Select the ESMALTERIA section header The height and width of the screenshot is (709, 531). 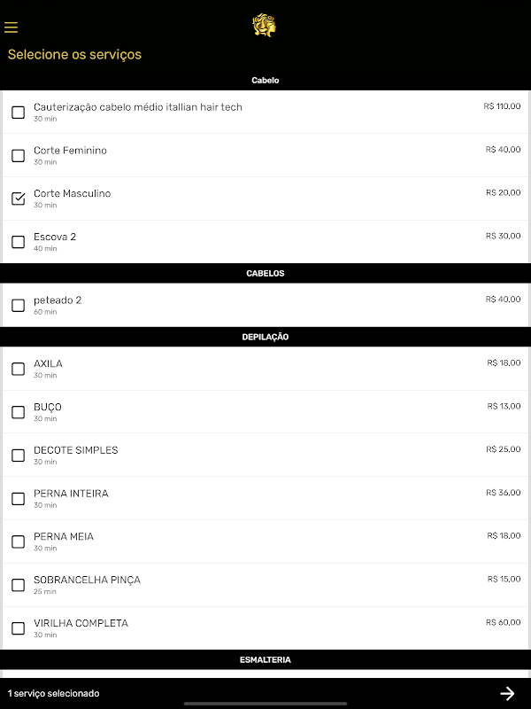pyautogui.click(x=265, y=660)
